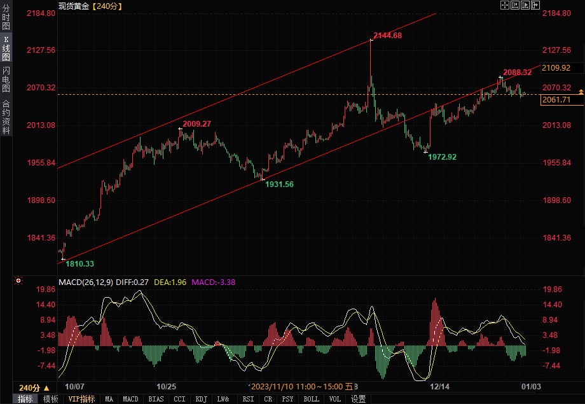Click the crosshair cursor icon at top right
Viewport: 585px width, 404px height.
tap(504, 5)
